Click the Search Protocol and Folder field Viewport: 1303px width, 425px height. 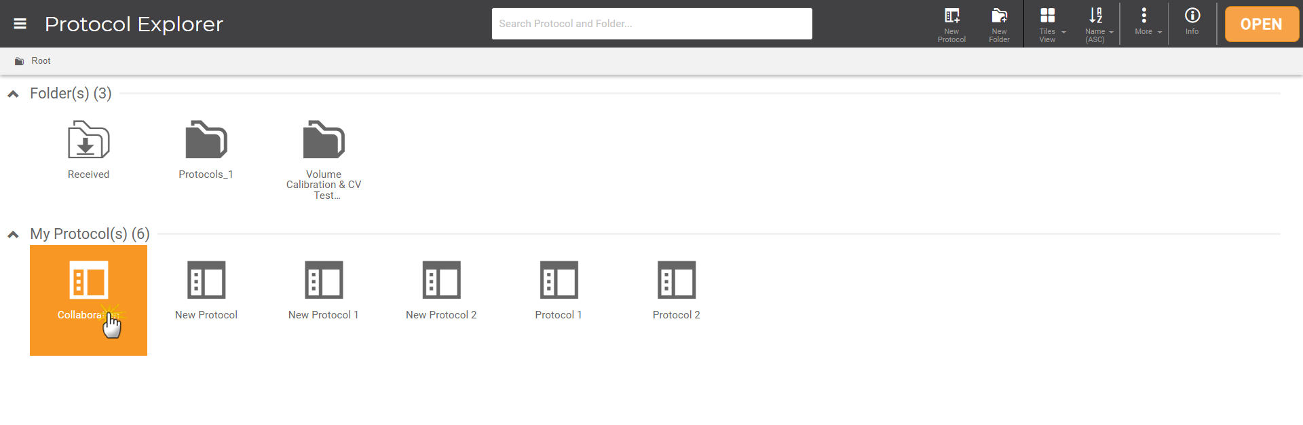651,24
